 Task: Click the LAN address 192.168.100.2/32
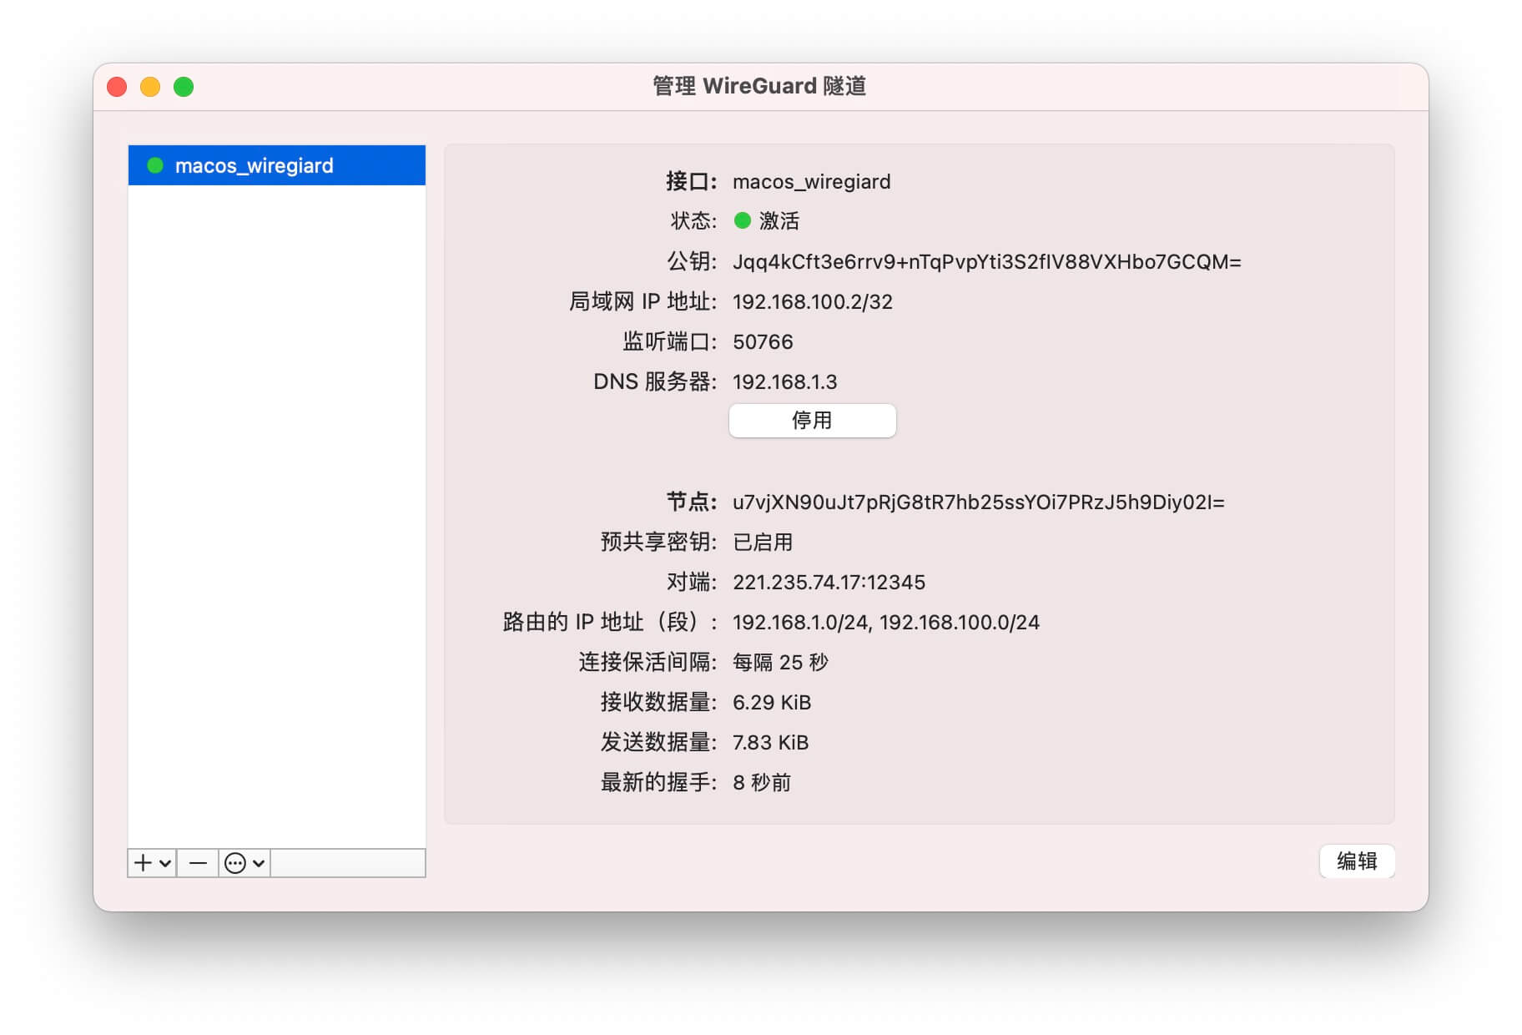coord(813,302)
